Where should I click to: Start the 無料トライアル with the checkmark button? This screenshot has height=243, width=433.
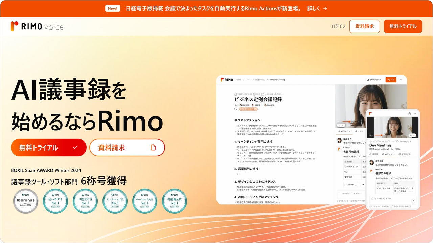coord(49,147)
